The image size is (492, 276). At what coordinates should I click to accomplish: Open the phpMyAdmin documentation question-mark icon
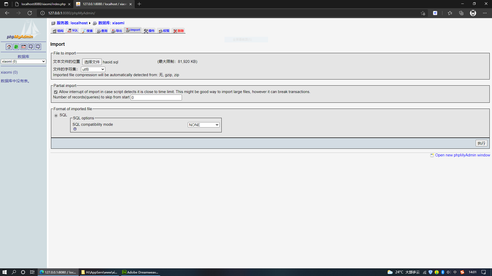pos(31,47)
